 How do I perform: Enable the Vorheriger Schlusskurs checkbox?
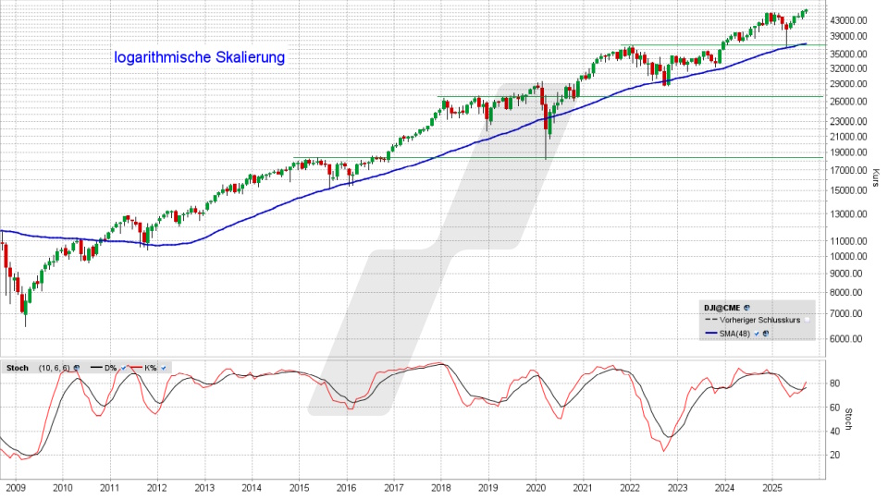coord(807,320)
